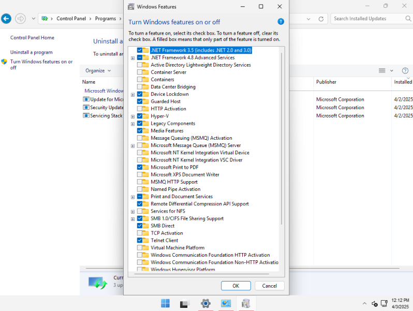Open the Settings gear in taskbar
The height and width of the screenshot is (311, 413).
point(205,303)
